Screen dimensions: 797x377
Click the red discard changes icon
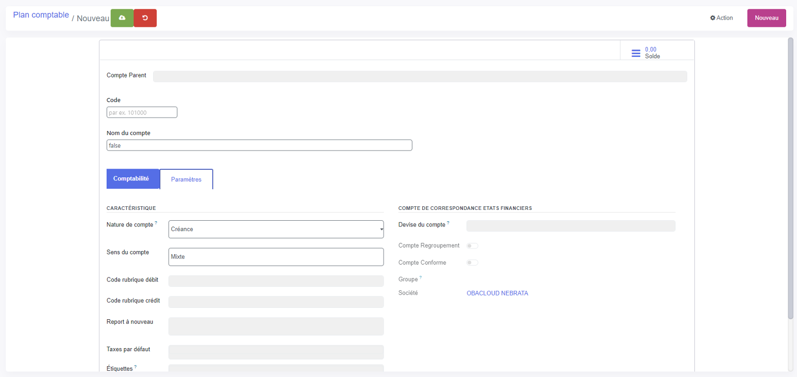pos(145,18)
